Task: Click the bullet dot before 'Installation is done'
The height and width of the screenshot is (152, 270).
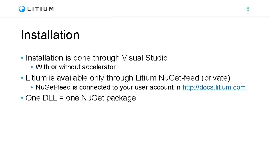Action: [22, 58]
